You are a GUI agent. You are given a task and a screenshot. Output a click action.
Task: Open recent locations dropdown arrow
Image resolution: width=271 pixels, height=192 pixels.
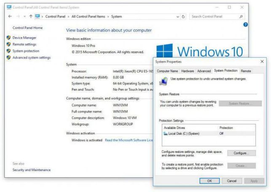pos(24,16)
